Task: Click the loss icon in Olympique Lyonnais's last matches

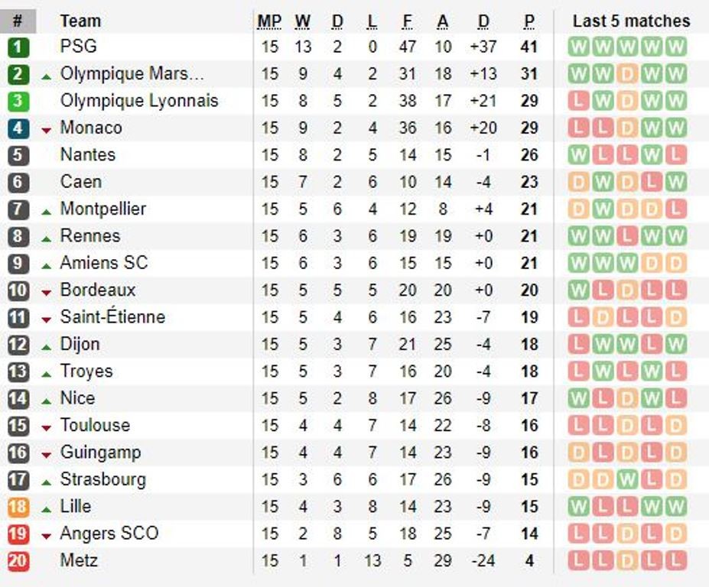Action: pos(579,101)
